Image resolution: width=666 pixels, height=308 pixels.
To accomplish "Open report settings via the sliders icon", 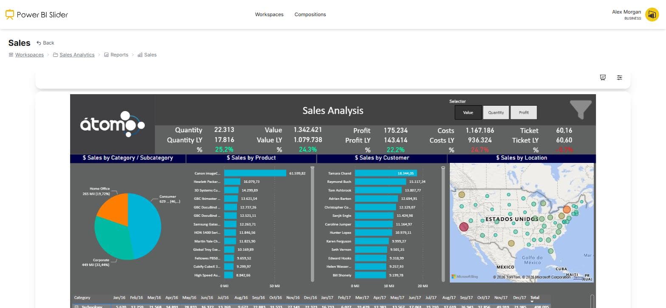I will [620, 78].
